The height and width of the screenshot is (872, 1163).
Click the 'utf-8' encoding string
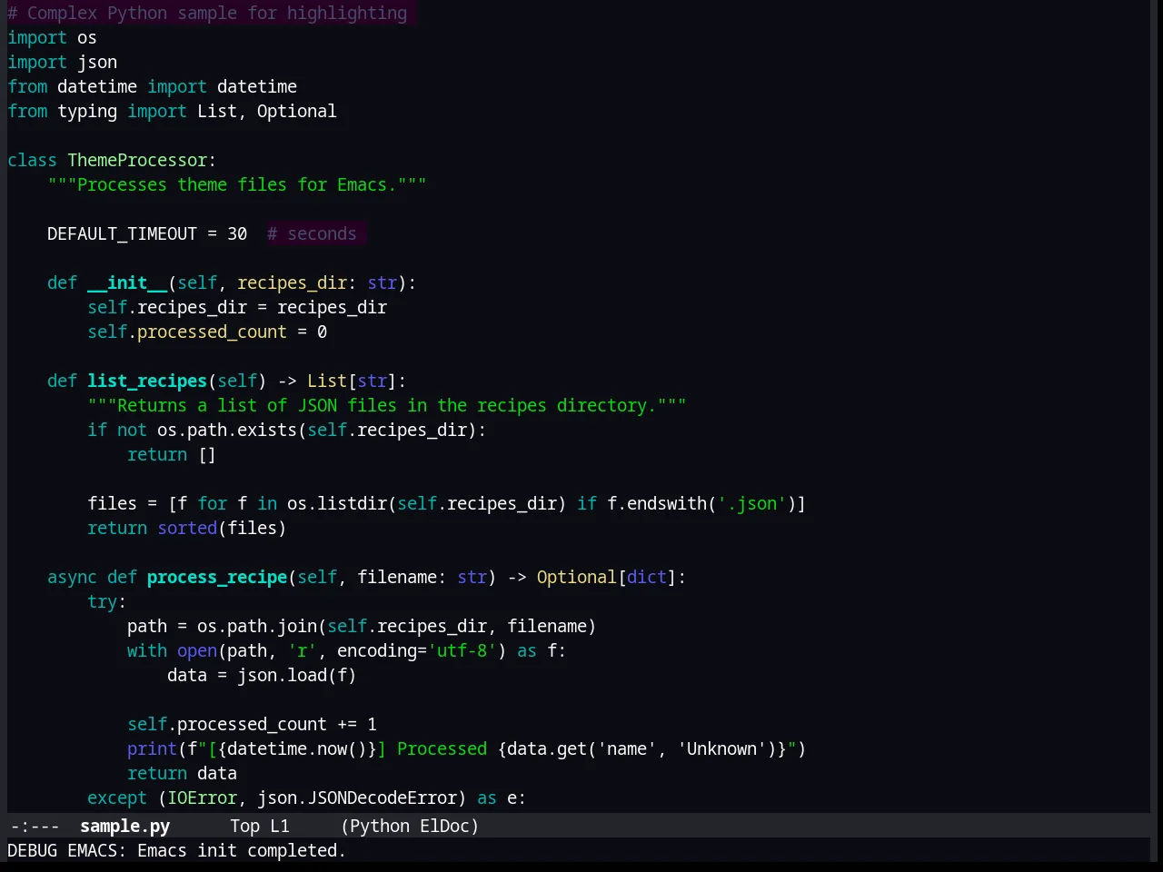tap(462, 650)
